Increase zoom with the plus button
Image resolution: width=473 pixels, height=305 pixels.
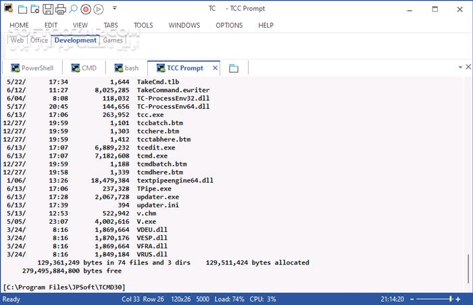pyautogui.click(x=458, y=300)
